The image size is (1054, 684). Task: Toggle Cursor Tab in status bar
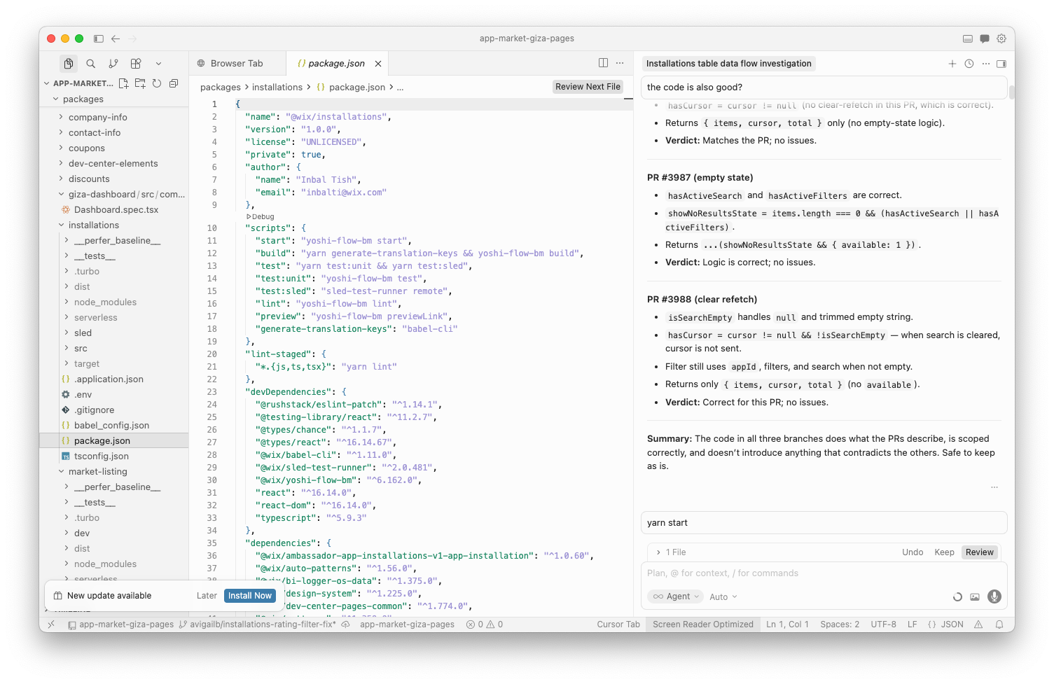point(618,624)
